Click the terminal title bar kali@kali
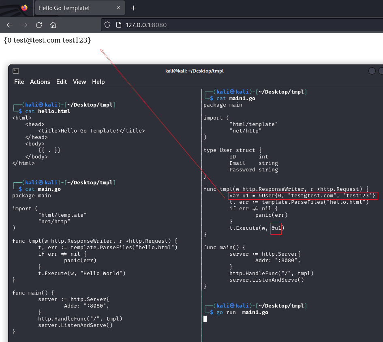Viewport: 383px width, 342px height. 195,71
